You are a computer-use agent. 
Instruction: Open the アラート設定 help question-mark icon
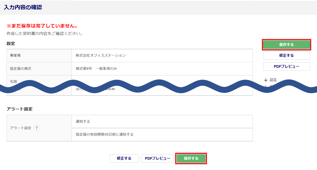37,128
